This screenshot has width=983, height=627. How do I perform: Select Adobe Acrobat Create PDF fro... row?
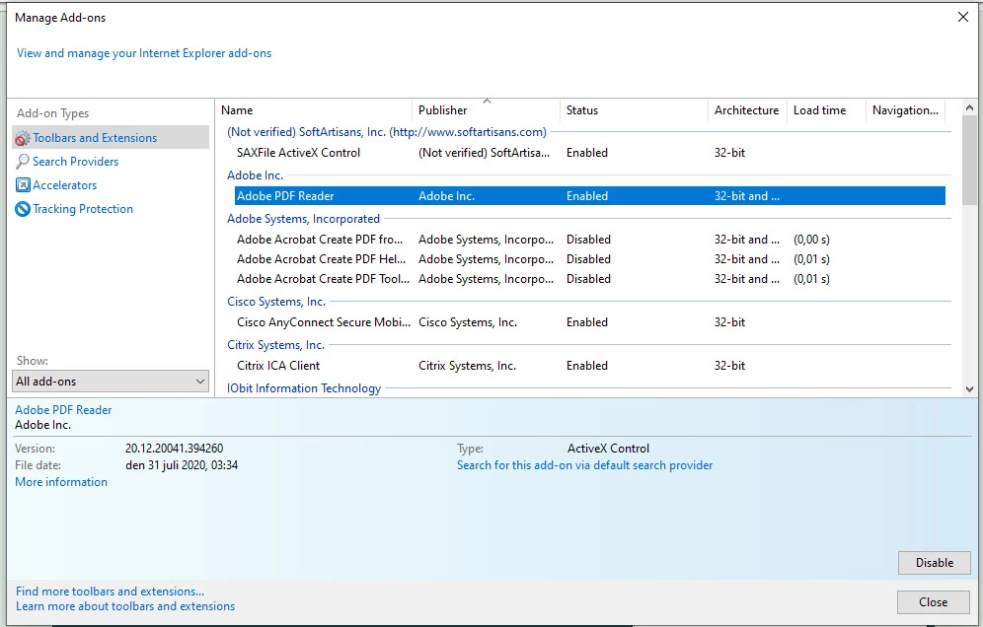click(x=590, y=240)
